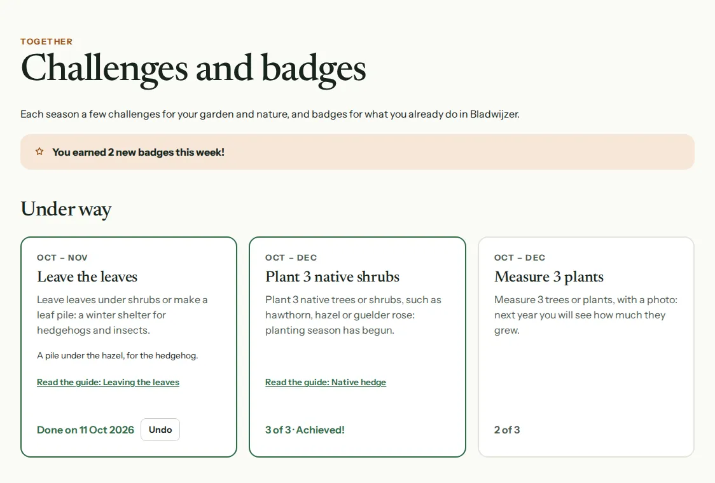Click the TOGETHER section label
715x483 pixels.
(x=46, y=41)
